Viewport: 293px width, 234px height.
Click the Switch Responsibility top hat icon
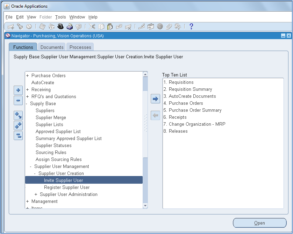click(60, 27)
